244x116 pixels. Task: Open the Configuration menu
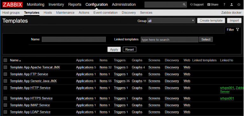(x=97, y=5)
